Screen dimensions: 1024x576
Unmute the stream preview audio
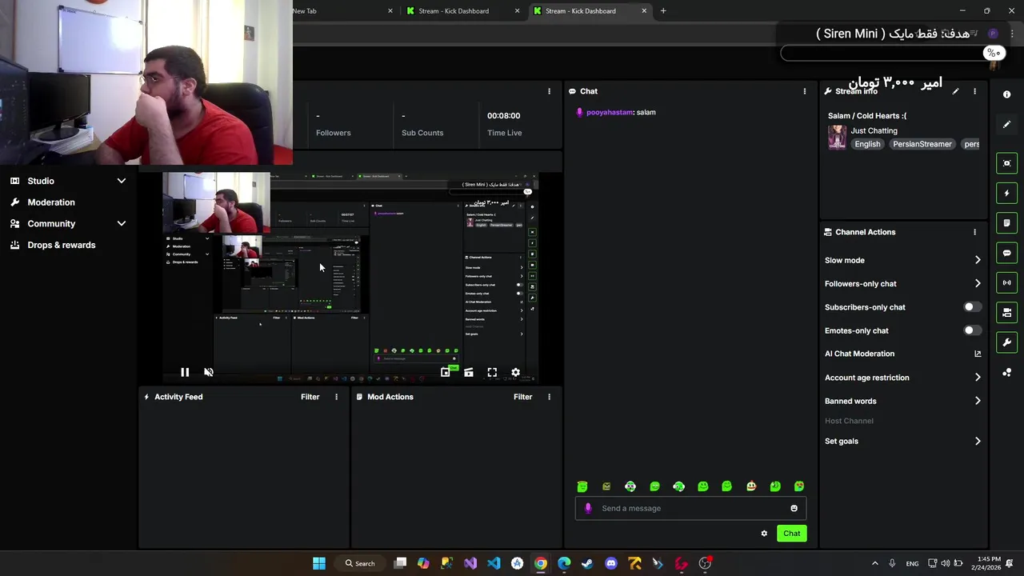click(209, 372)
